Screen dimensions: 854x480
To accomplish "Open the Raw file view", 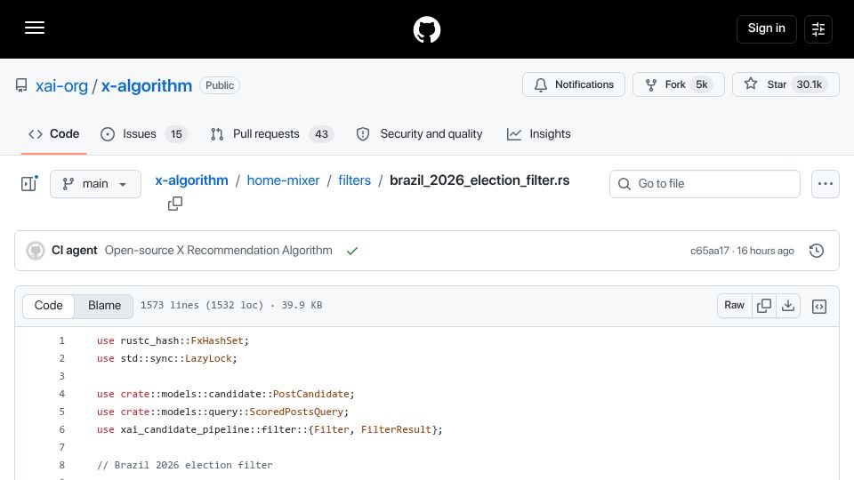I will click(x=734, y=305).
